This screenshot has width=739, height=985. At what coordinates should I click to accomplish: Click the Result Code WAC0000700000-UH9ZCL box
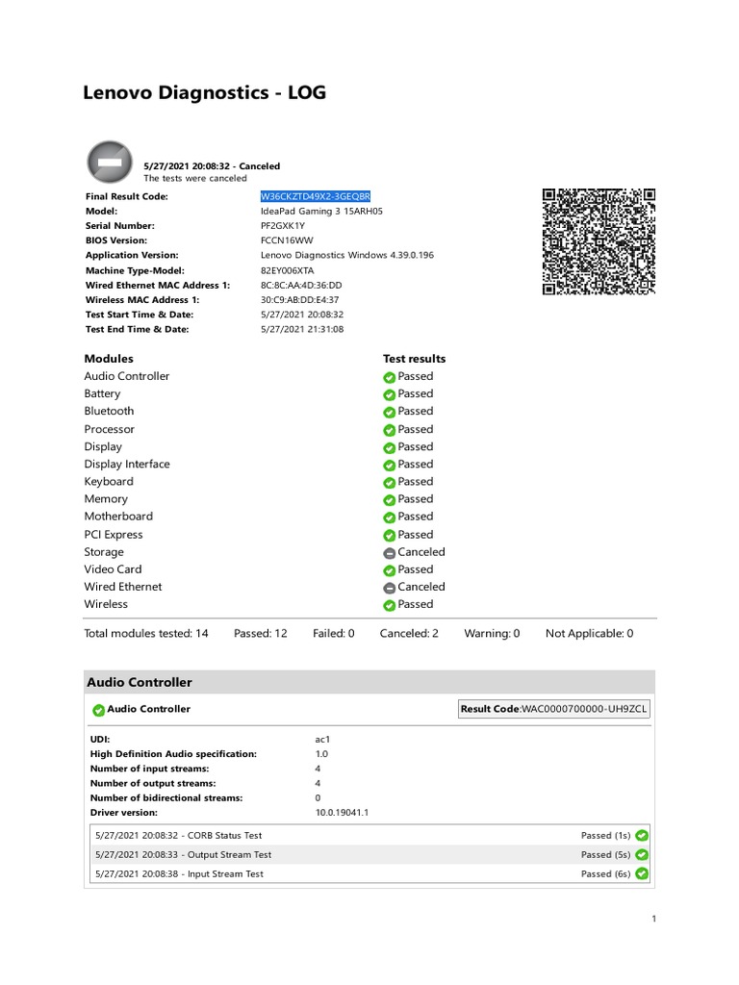click(x=553, y=709)
